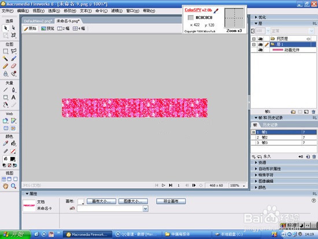Expand the 图像编辑 panel
This screenshot has height=239, width=318.
click(x=256, y=181)
